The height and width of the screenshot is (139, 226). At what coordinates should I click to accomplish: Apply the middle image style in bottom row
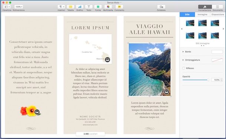202,35
